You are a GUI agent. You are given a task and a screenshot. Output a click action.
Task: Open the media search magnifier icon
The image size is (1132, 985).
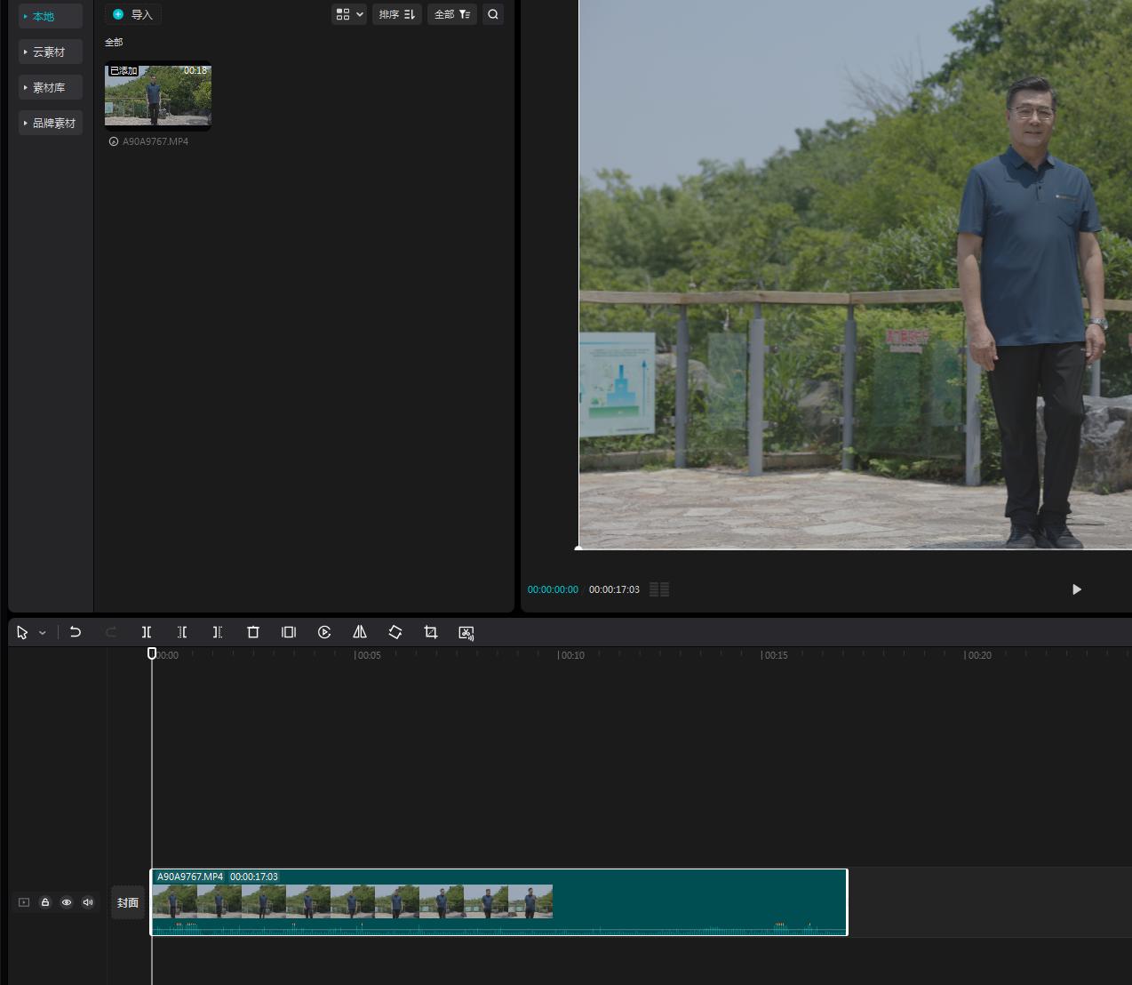(493, 14)
